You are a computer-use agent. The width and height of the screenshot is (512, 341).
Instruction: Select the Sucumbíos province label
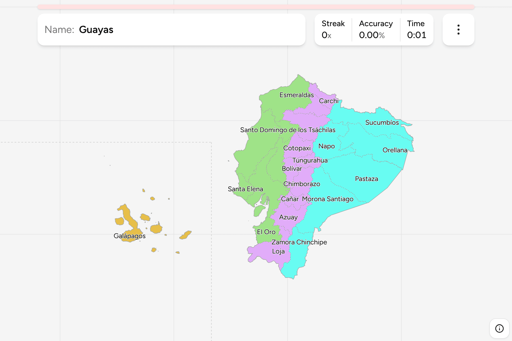coord(382,122)
